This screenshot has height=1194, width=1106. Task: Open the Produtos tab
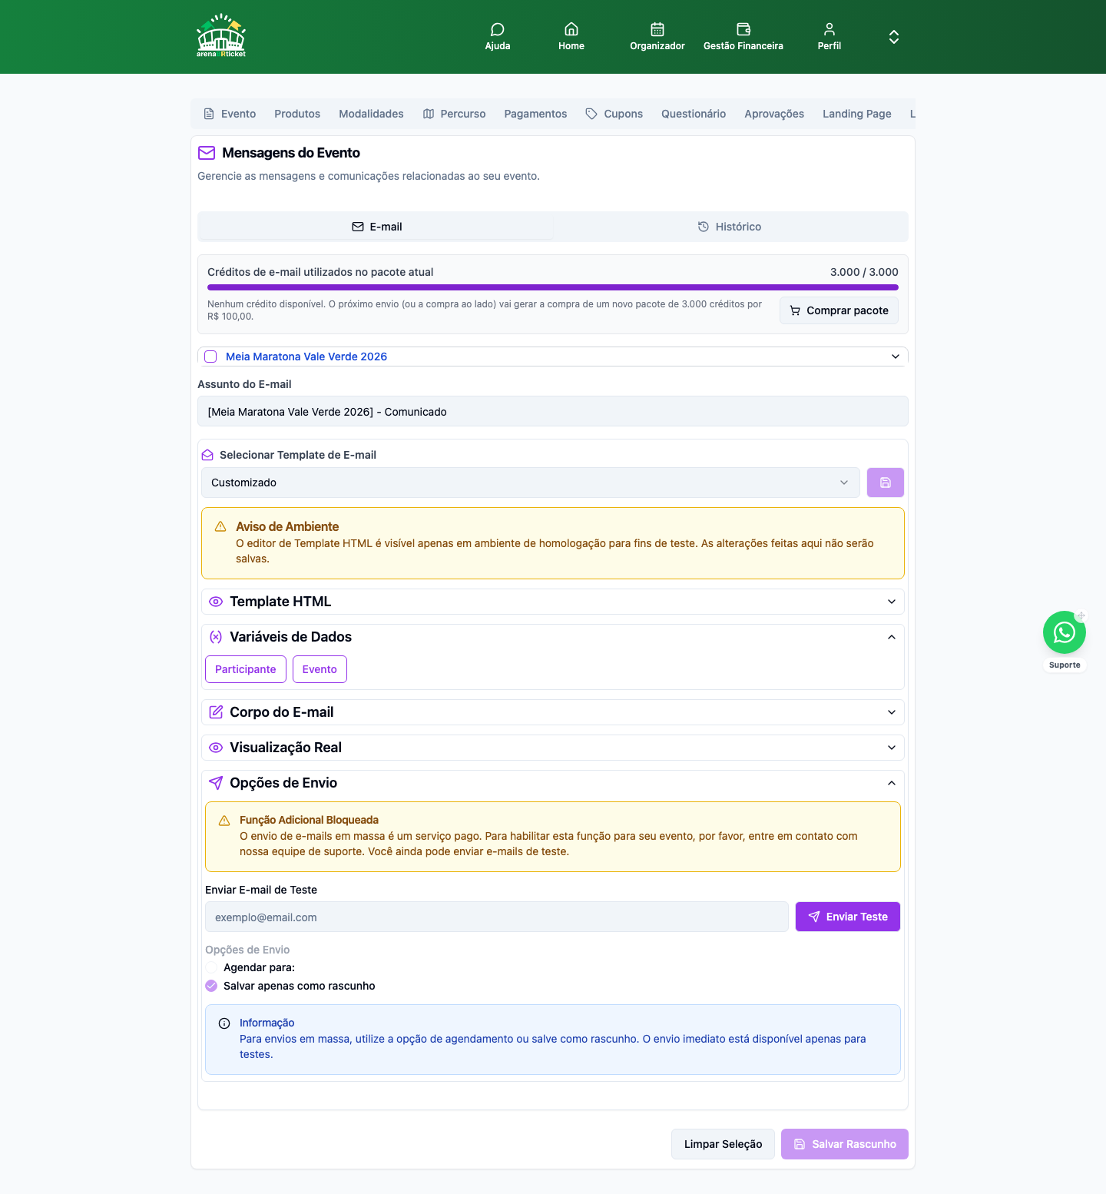[x=297, y=114]
